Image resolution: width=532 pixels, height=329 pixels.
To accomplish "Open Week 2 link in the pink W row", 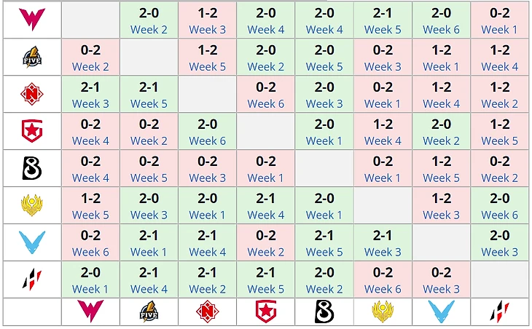I will pyautogui.click(x=149, y=30).
